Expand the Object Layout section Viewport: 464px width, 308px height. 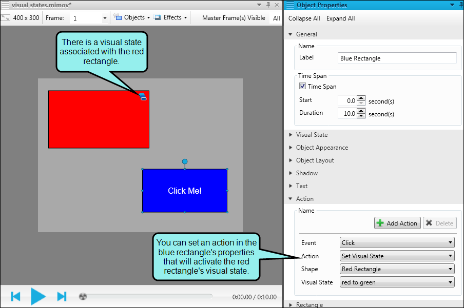point(291,160)
